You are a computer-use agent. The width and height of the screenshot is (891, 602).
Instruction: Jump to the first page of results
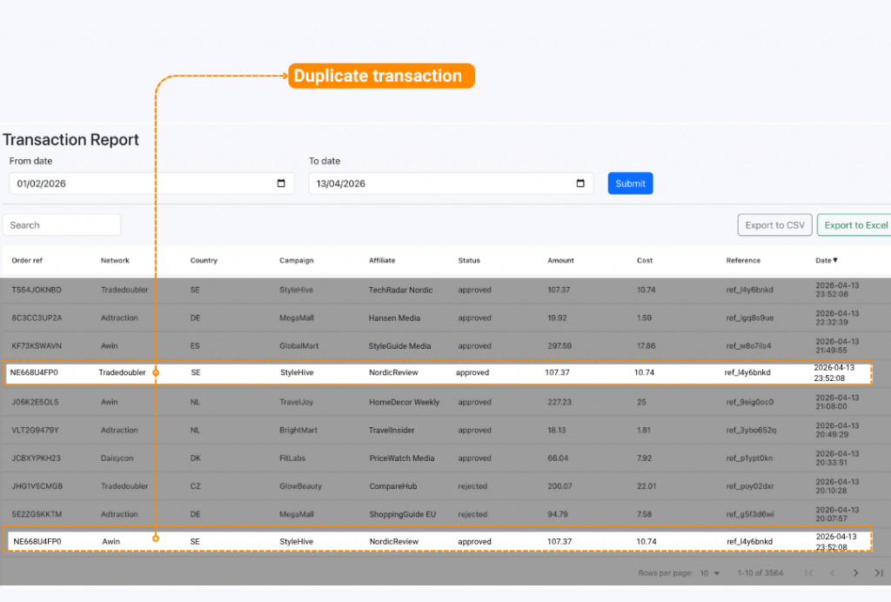point(809,572)
